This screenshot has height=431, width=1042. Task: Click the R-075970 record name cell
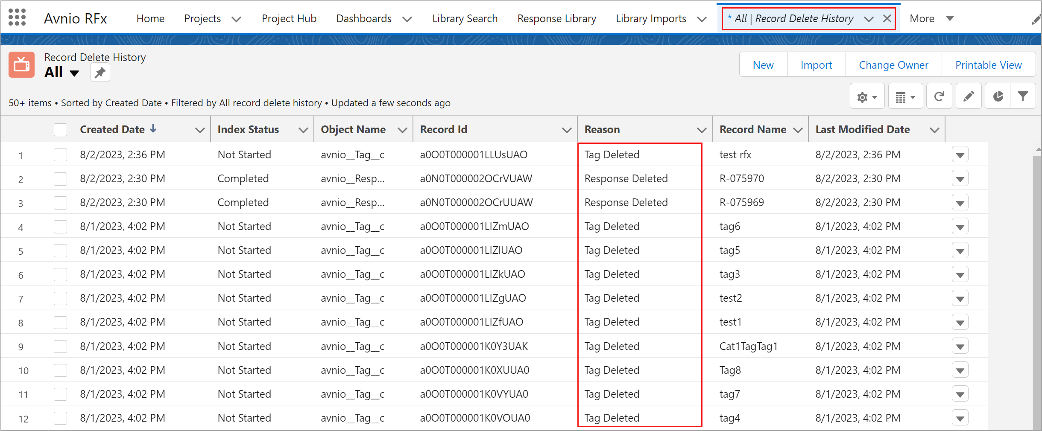742,179
